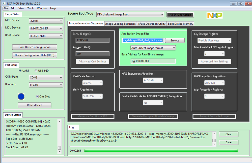Screen dimensions: 252x163
Task: Click the Device Configuration Data (DCD) button
Action: click(x=35, y=55)
